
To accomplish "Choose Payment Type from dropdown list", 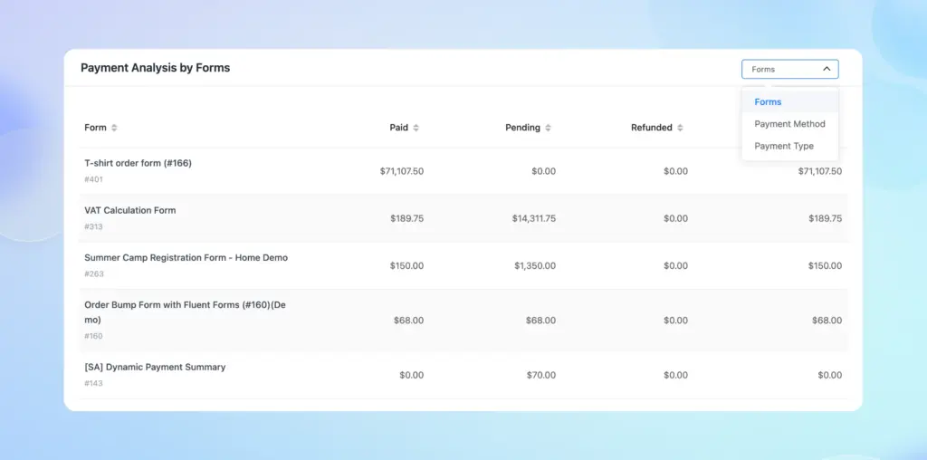I will coord(789,146).
